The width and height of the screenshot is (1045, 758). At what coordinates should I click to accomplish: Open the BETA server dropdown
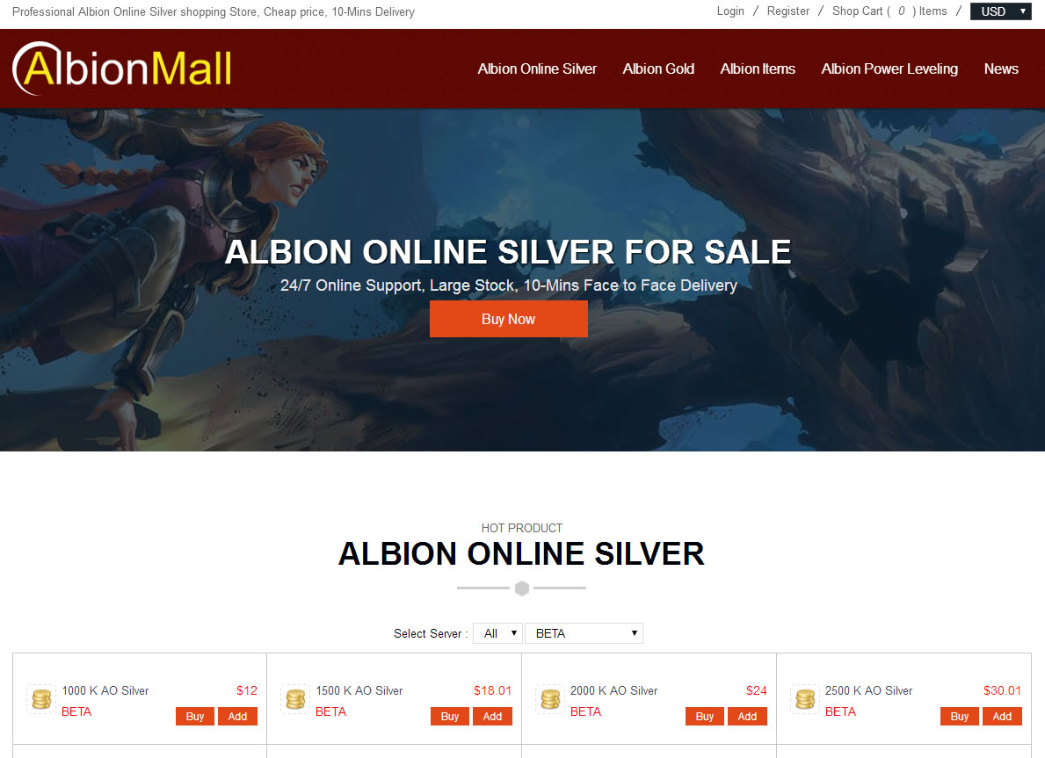[584, 633]
